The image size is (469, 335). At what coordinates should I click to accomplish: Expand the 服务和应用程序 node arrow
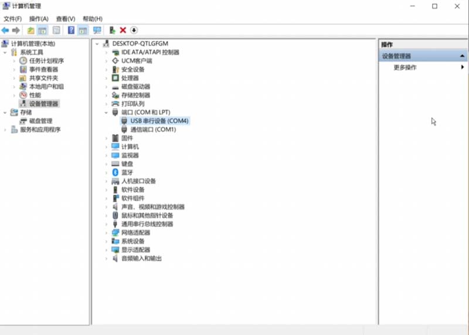click(x=5, y=130)
